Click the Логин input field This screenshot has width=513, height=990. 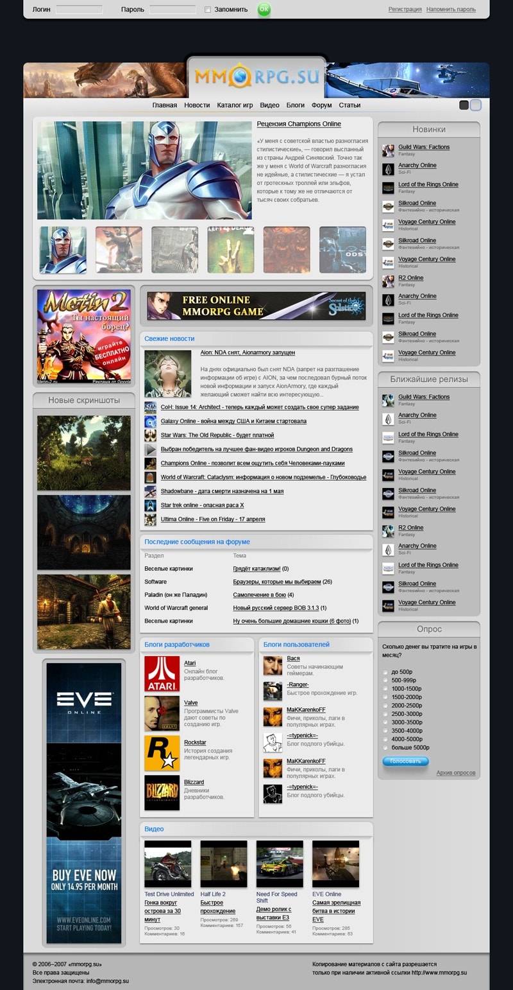[79, 10]
